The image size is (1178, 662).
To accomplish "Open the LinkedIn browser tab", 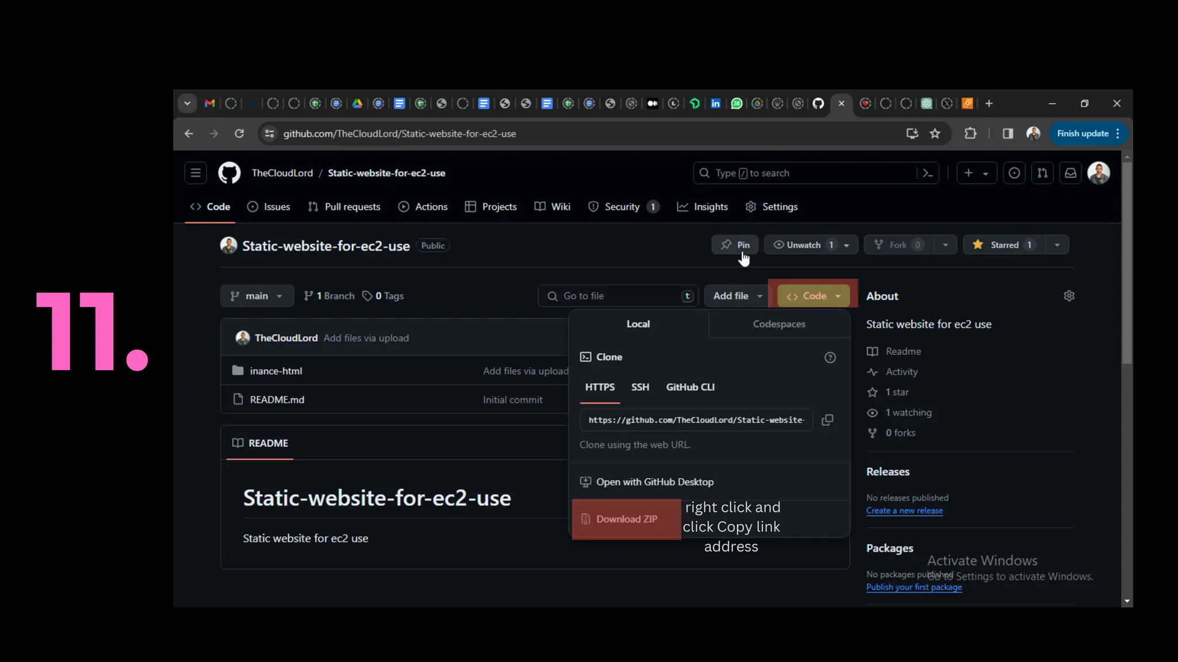I will click(x=716, y=103).
